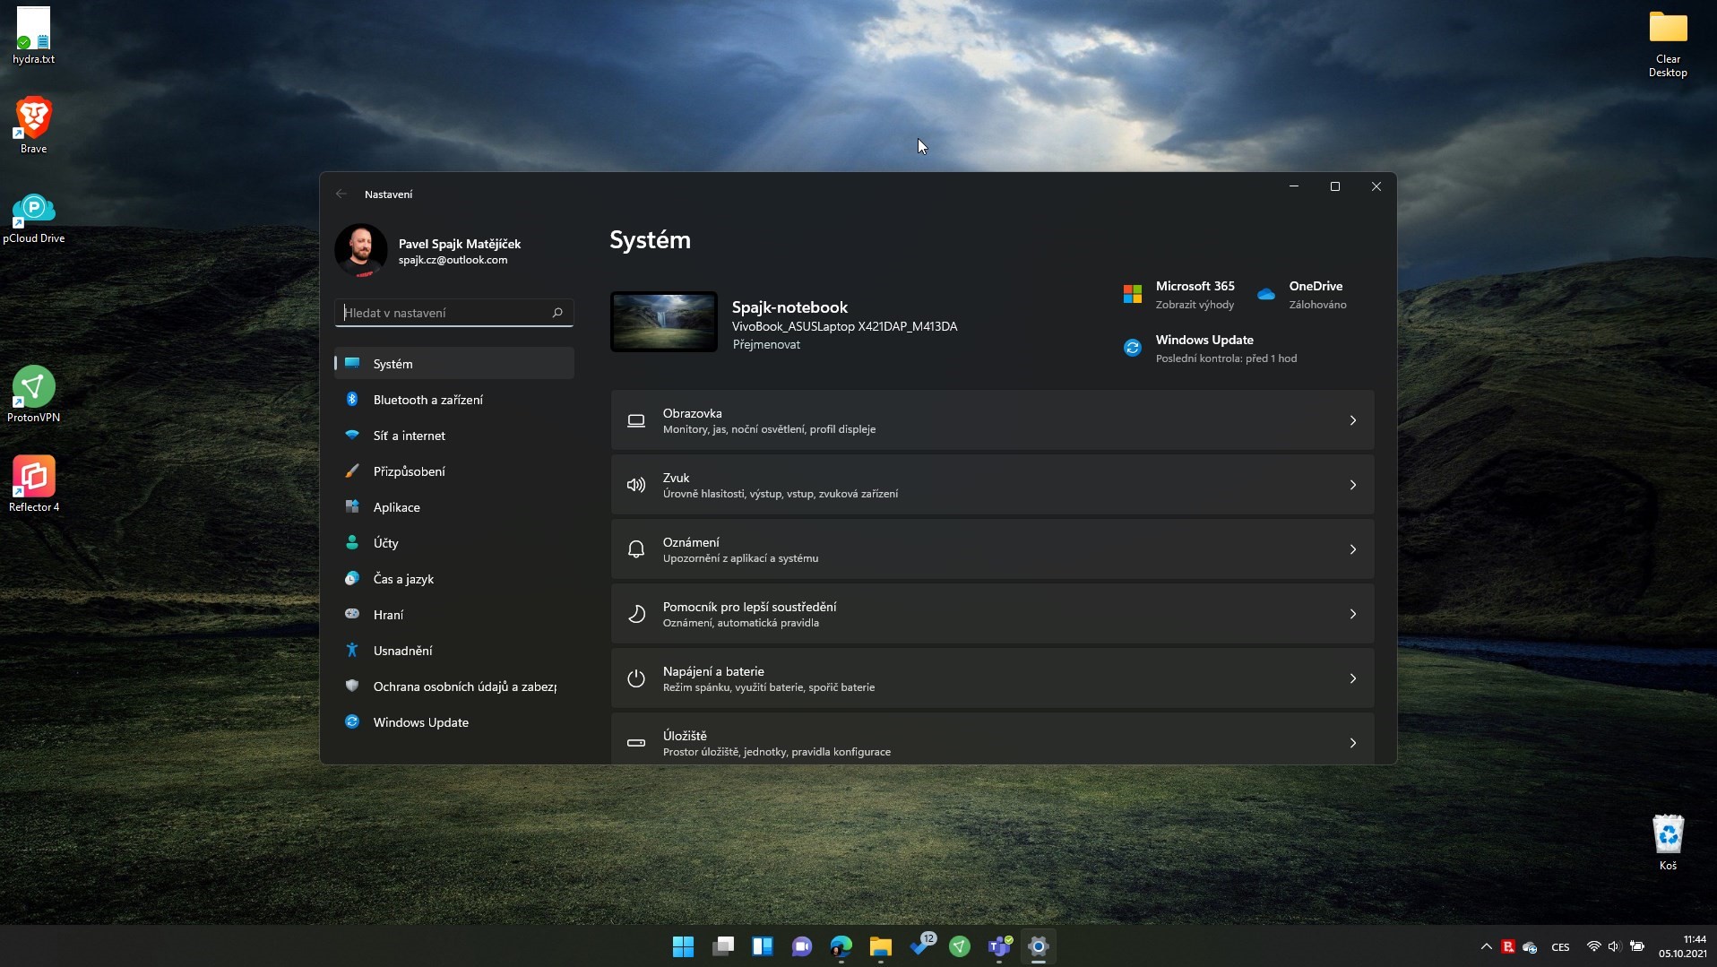Click the CES keyboard language indicator

(x=1560, y=947)
